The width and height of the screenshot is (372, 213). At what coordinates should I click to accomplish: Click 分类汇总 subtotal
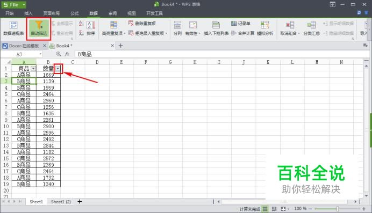coord(311,28)
